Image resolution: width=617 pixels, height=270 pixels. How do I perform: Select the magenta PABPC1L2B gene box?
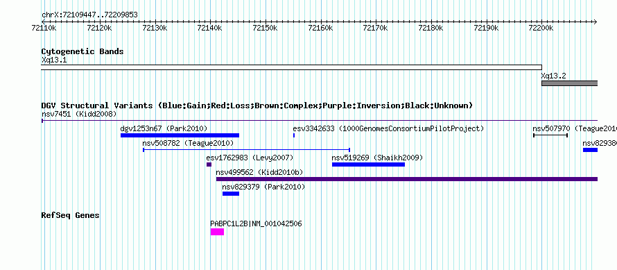click(x=217, y=232)
